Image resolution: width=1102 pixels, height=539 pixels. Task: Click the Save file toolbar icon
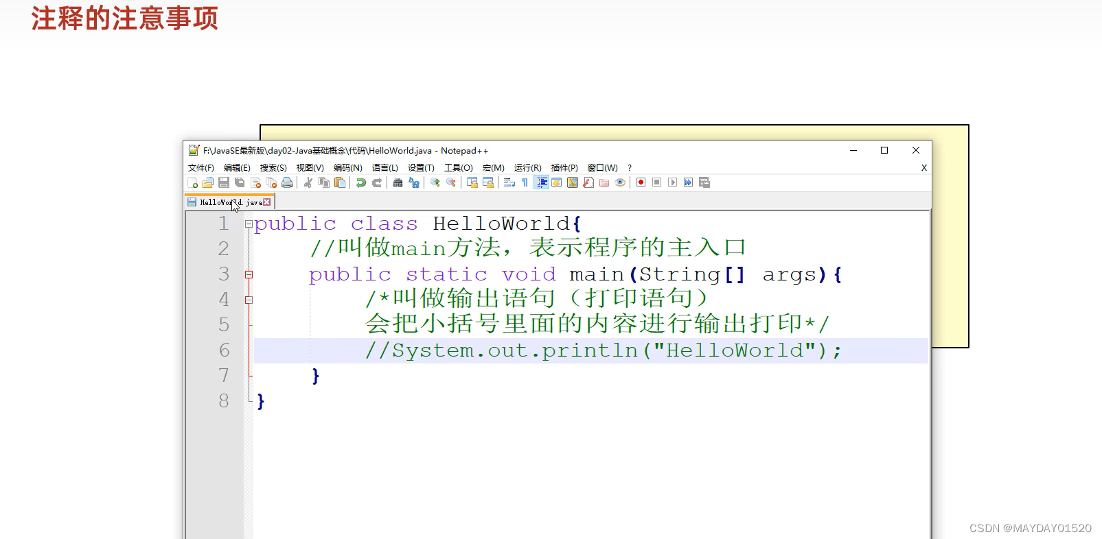tap(224, 182)
